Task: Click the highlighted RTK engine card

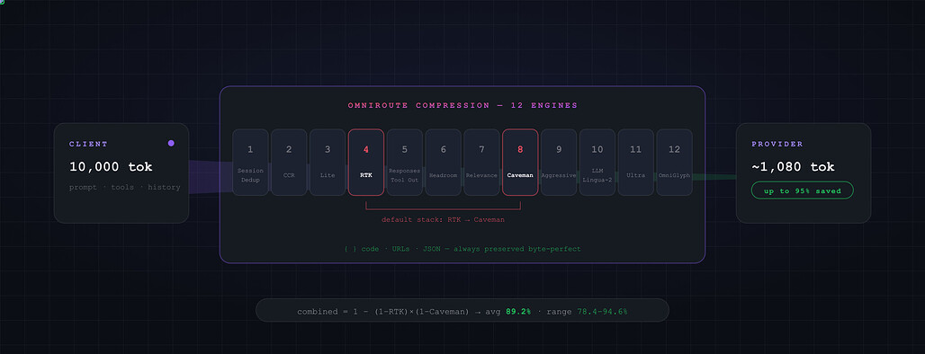Action: coord(366,162)
